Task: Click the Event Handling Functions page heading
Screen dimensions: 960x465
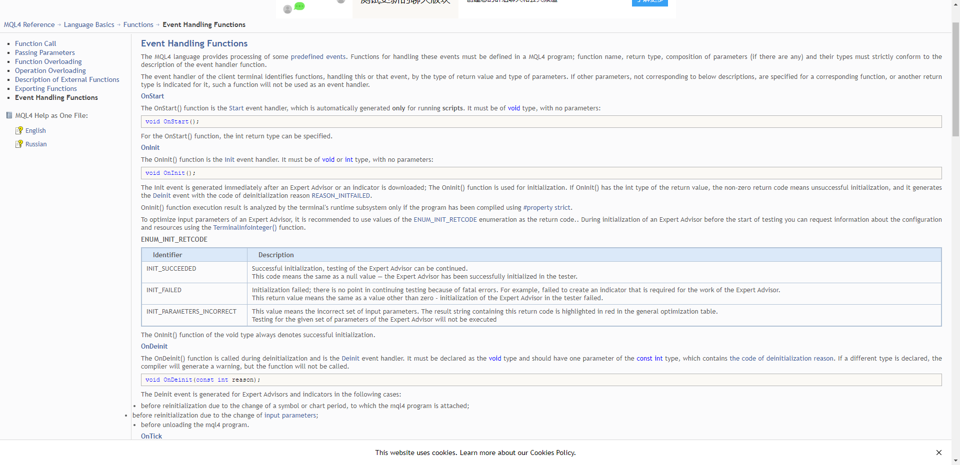Action: [194, 43]
